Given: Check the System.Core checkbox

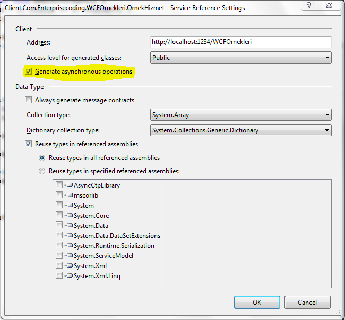Looking at the screenshot, I should tap(59, 215).
